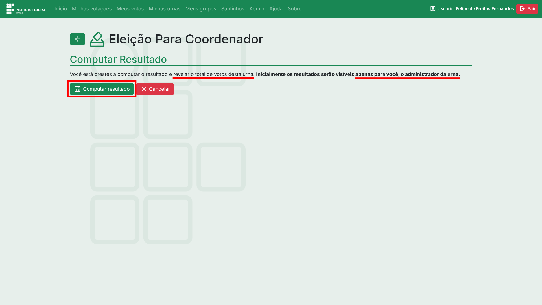The width and height of the screenshot is (542, 305).
Task: Click the ballot box icon beside the title
Action: pos(97,39)
